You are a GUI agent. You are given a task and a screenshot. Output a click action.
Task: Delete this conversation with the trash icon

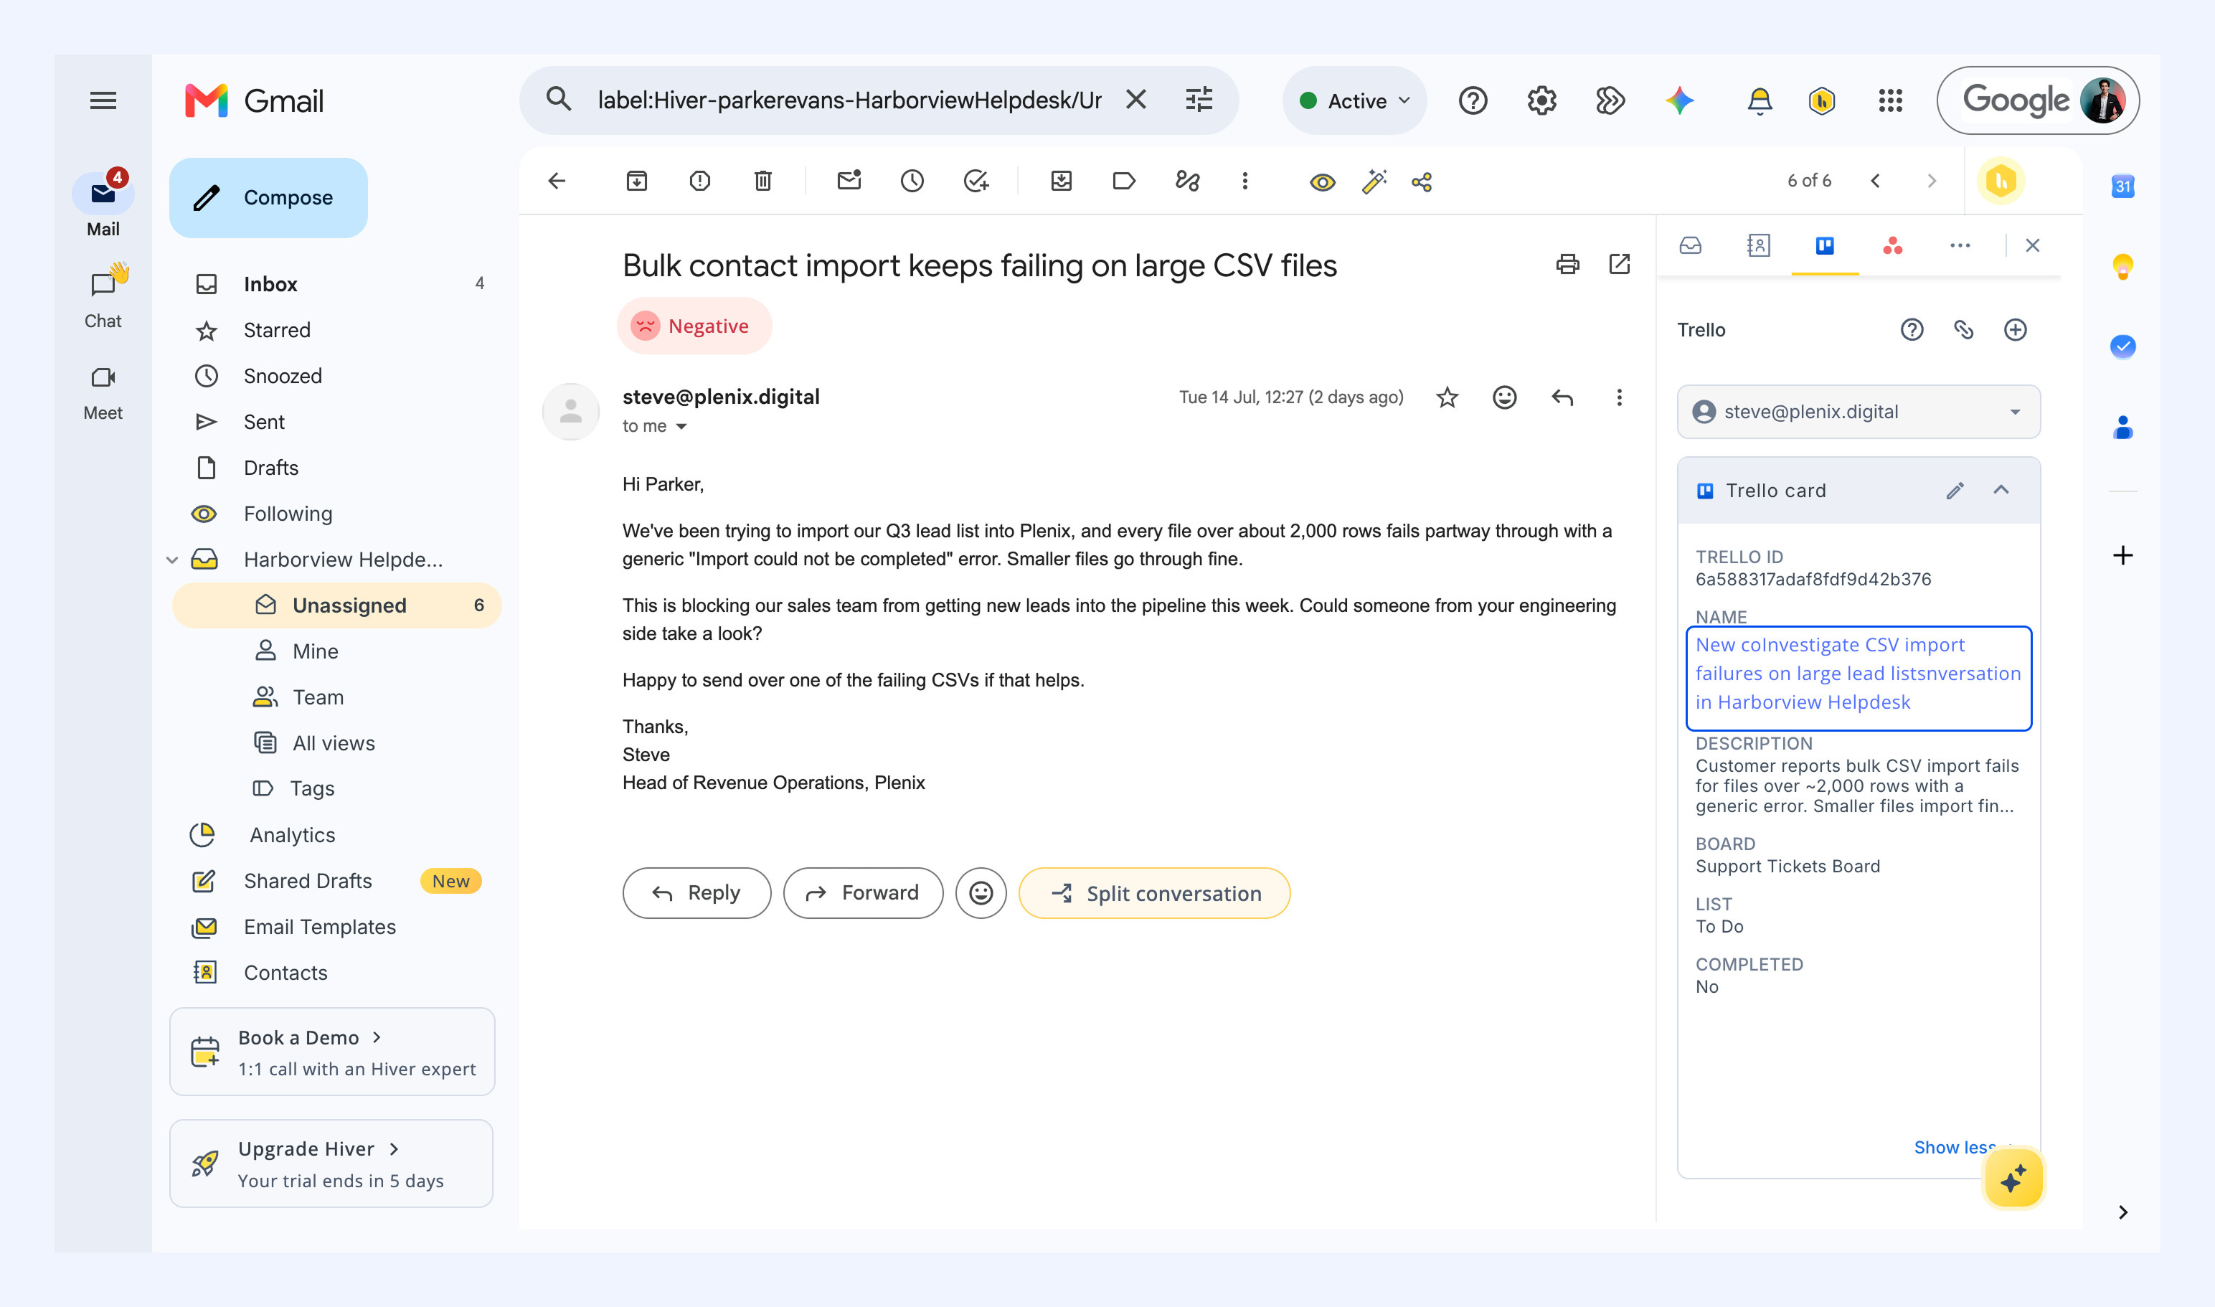tap(762, 181)
